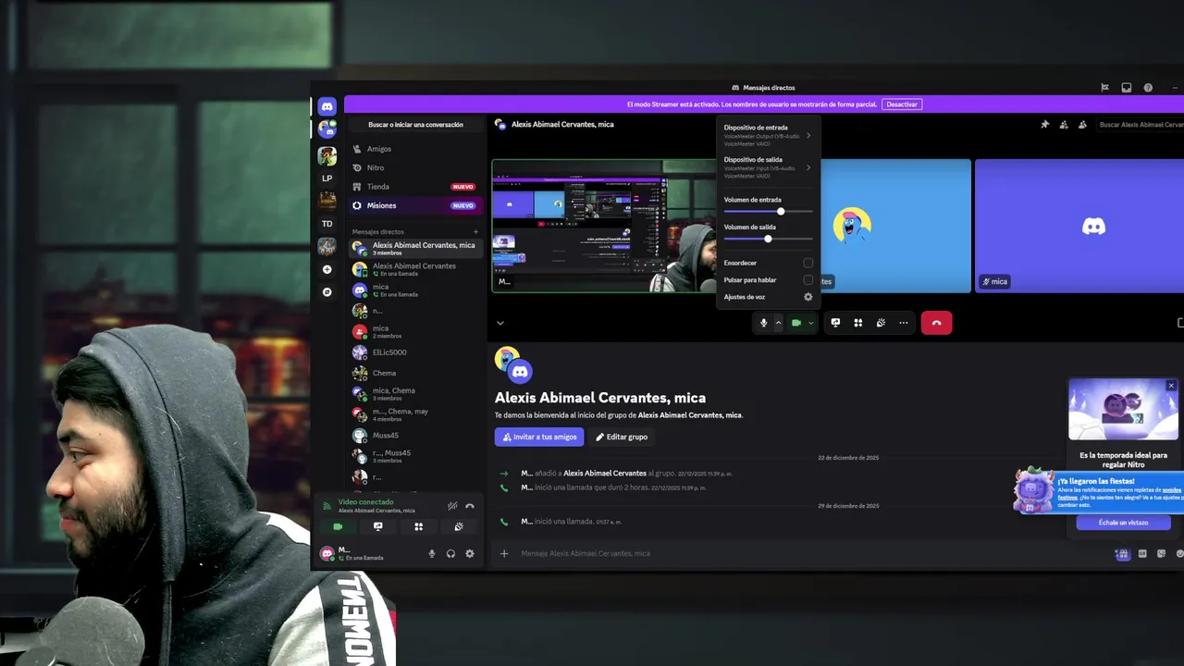Create a new DM with plus icon
1184x666 pixels.
coord(476,232)
